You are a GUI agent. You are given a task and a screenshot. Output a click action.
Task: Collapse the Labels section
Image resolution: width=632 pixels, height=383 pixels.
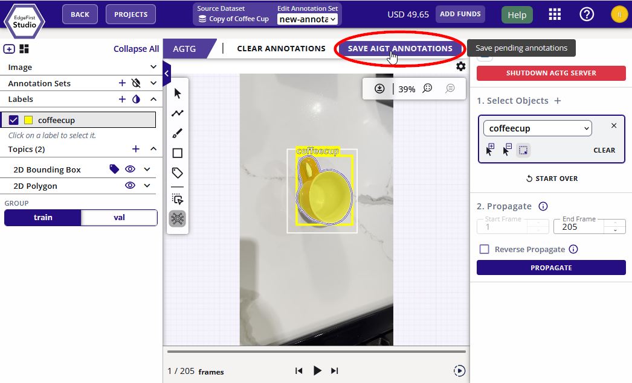pos(153,99)
